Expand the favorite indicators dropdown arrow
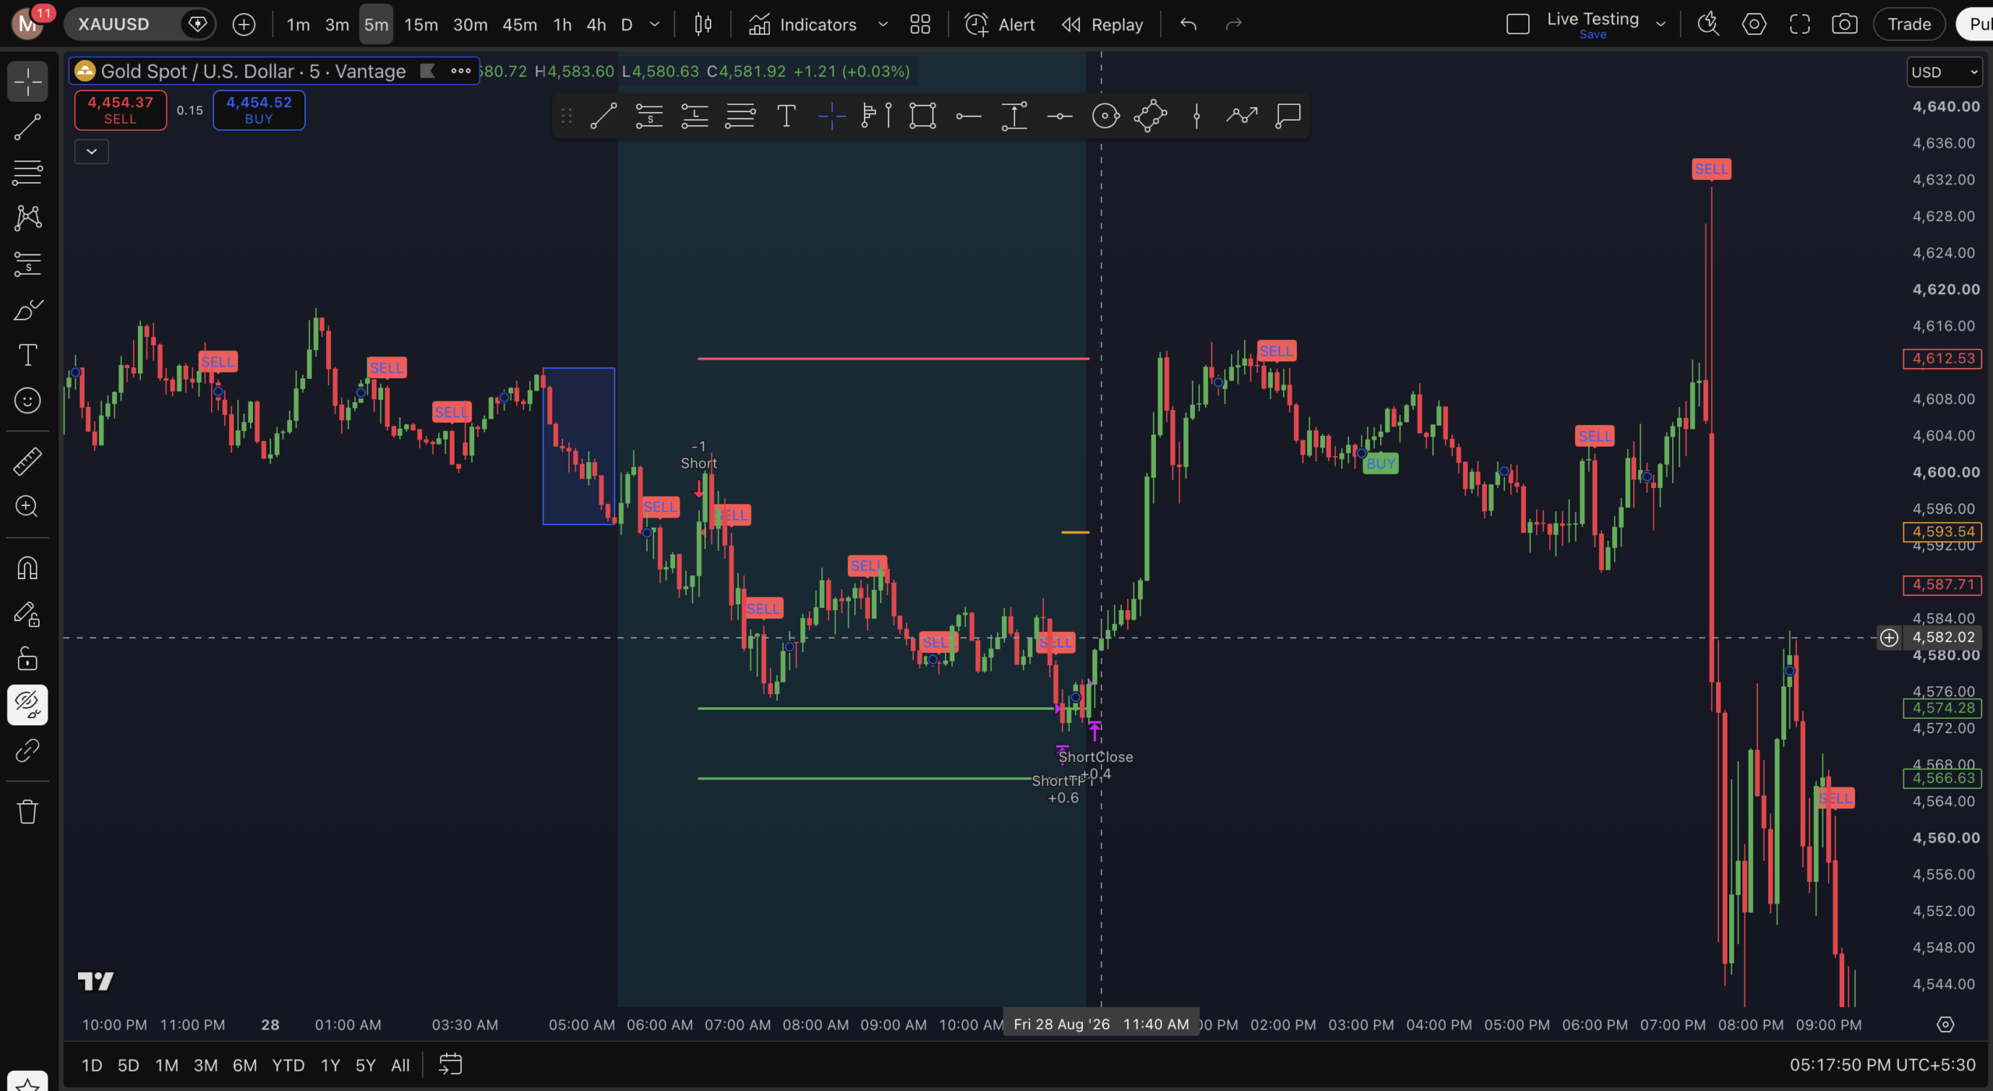 pyautogui.click(x=883, y=24)
